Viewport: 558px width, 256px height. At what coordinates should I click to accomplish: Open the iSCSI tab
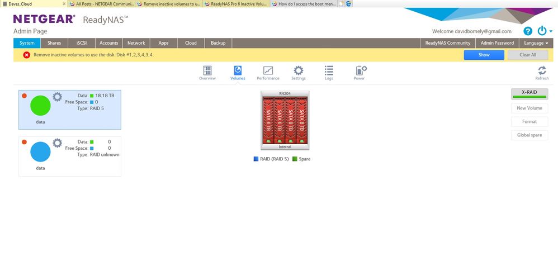click(x=82, y=43)
